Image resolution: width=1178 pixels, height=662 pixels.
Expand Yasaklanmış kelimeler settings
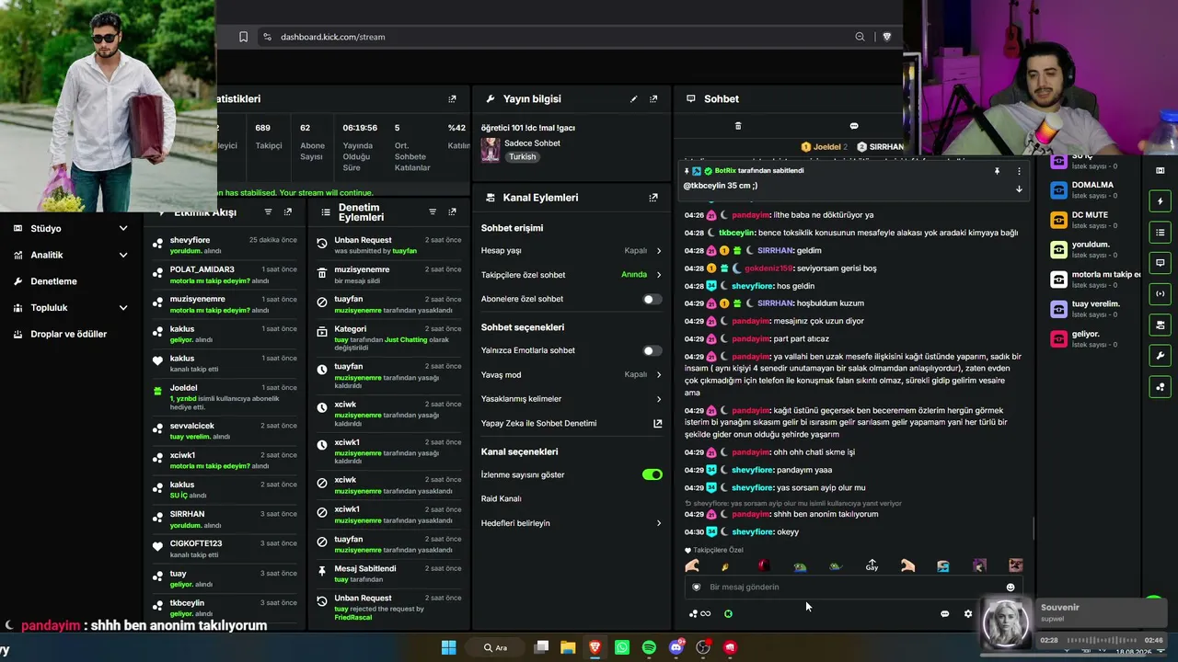click(x=571, y=399)
